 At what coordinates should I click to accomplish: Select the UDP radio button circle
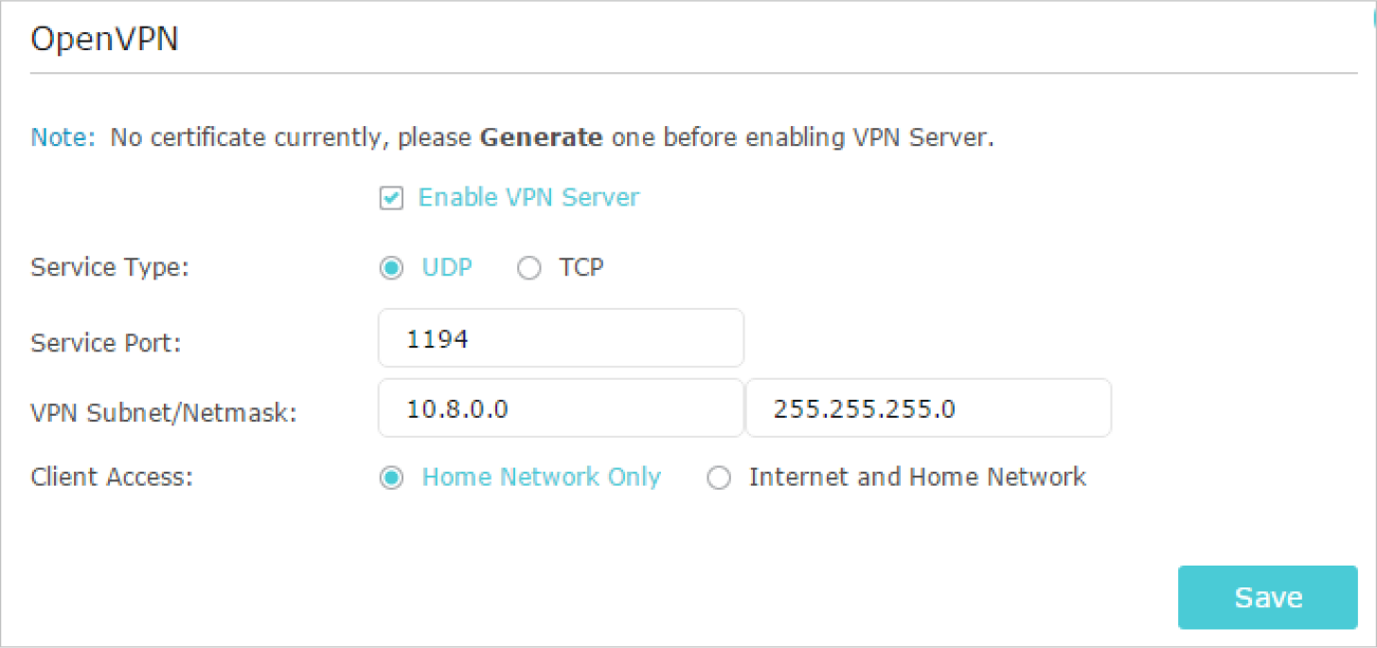[x=390, y=269]
